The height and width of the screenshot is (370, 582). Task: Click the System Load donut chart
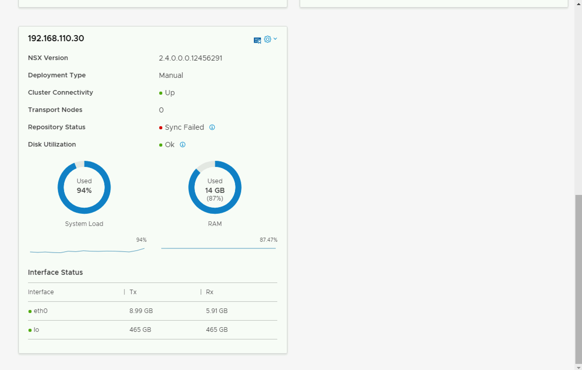(84, 187)
